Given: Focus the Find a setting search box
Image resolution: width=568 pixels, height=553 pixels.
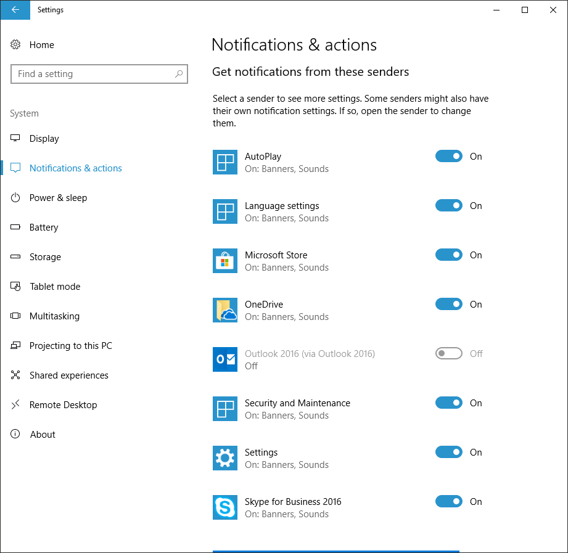Looking at the screenshot, I should point(99,74).
